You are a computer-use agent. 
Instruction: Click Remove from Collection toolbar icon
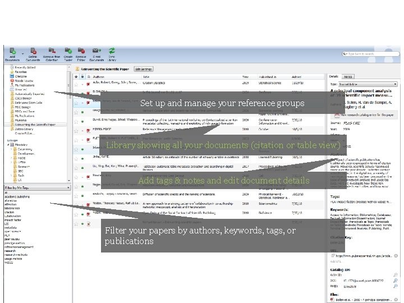coord(52,54)
